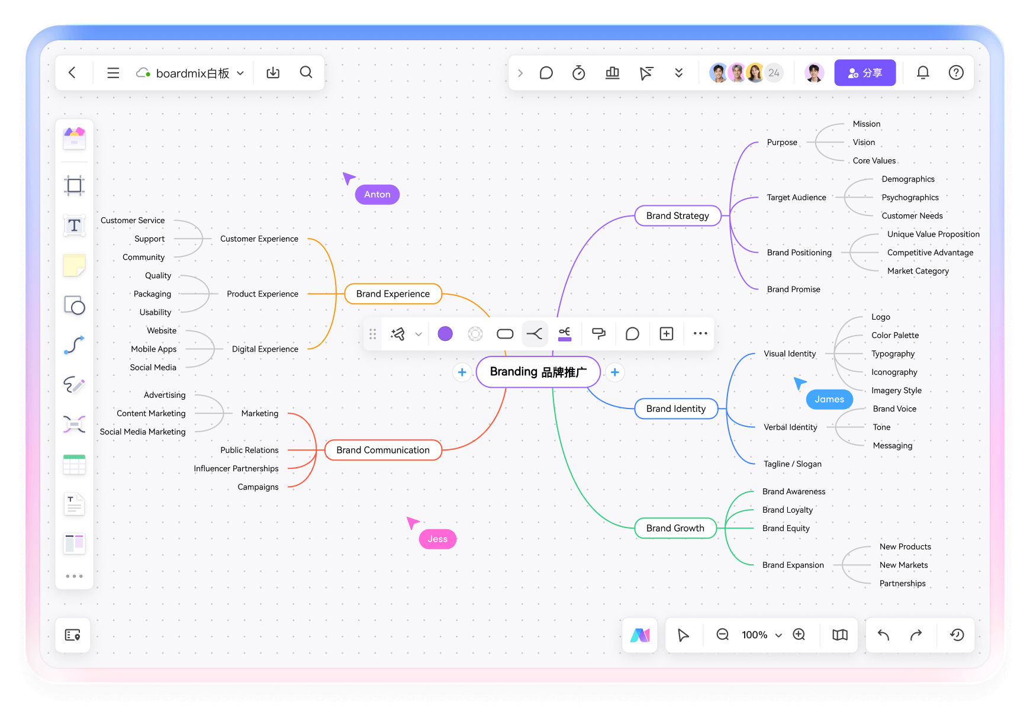Toggle the minimap view
The height and width of the screenshot is (708, 1030).
[x=839, y=635]
